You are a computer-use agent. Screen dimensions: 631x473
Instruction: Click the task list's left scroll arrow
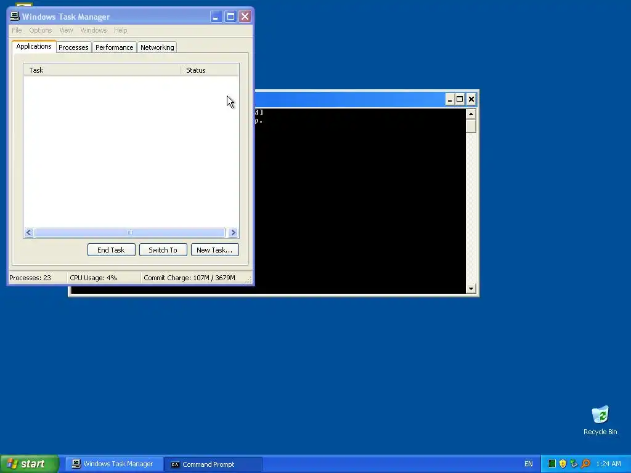click(x=29, y=232)
